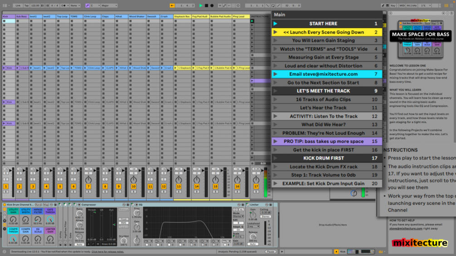Select RMS mode in Compressor
The image size is (456, 256).
click(123, 223)
